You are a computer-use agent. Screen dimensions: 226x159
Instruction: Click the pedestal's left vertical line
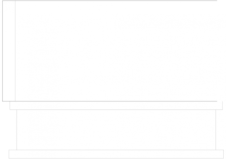pyautogui.click(x=17, y=130)
